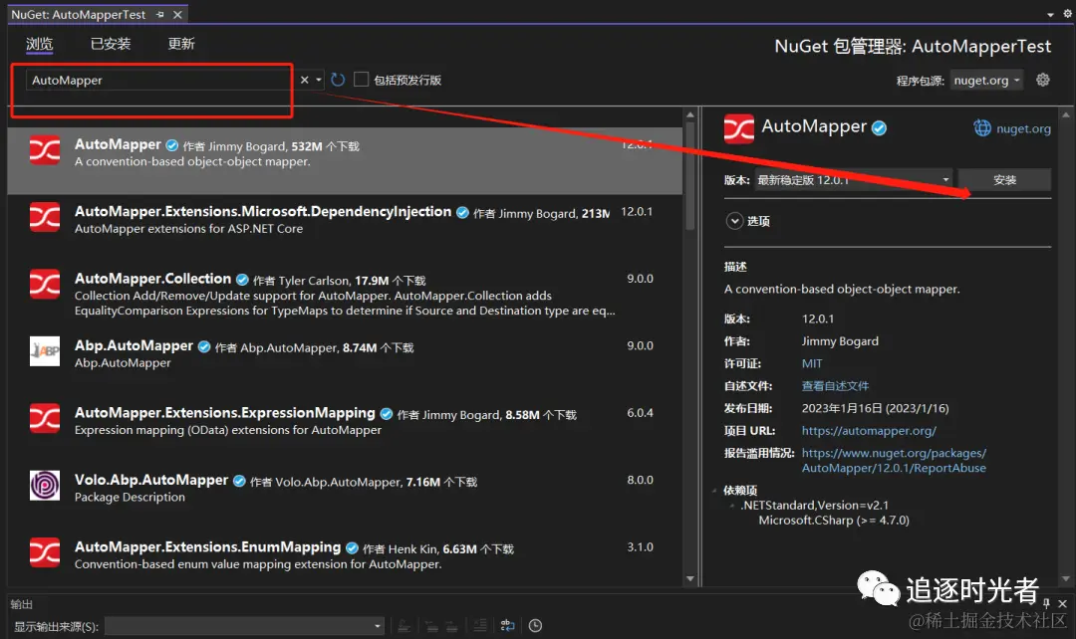Clear the search box with the X icon
1076x639 pixels.
[x=305, y=80]
